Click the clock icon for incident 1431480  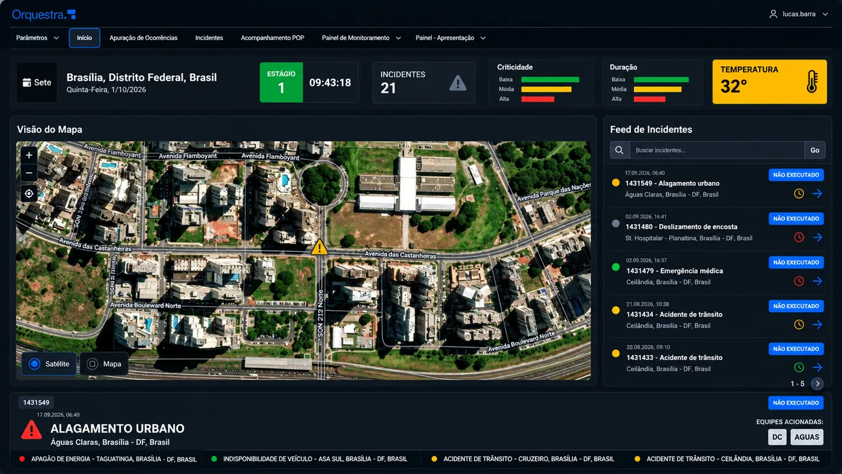(799, 238)
